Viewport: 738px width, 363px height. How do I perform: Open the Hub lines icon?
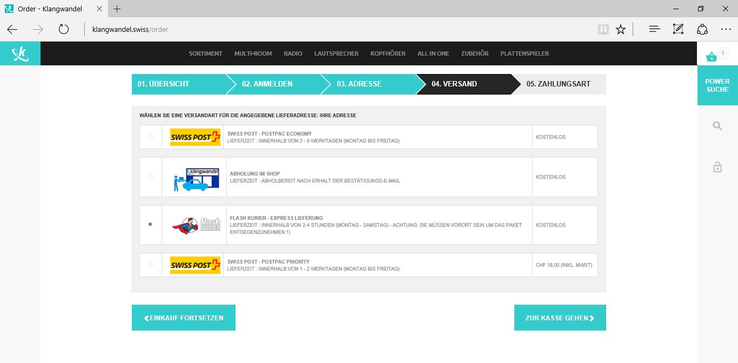pyautogui.click(x=654, y=29)
